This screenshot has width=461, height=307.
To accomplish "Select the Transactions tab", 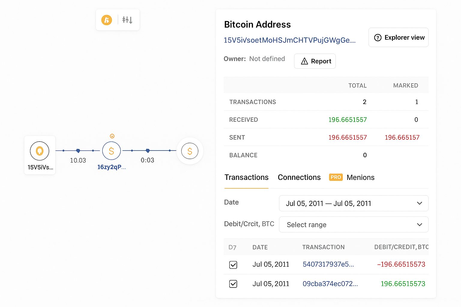I will tap(246, 177).
